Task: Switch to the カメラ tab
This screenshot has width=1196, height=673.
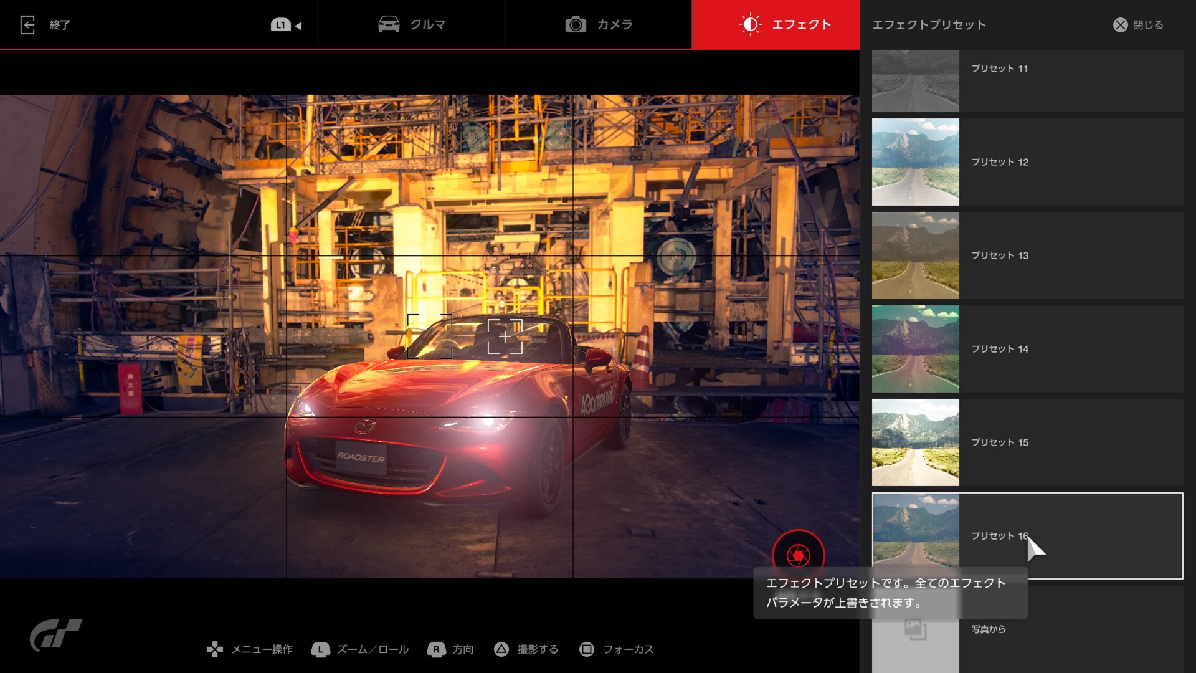Action: point(598,25)
